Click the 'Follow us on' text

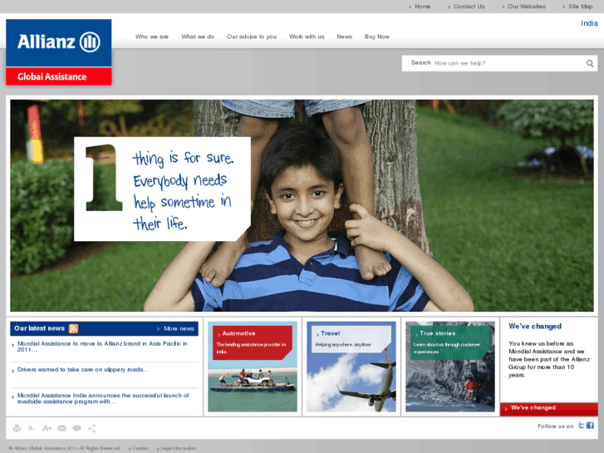pos(556,426)
